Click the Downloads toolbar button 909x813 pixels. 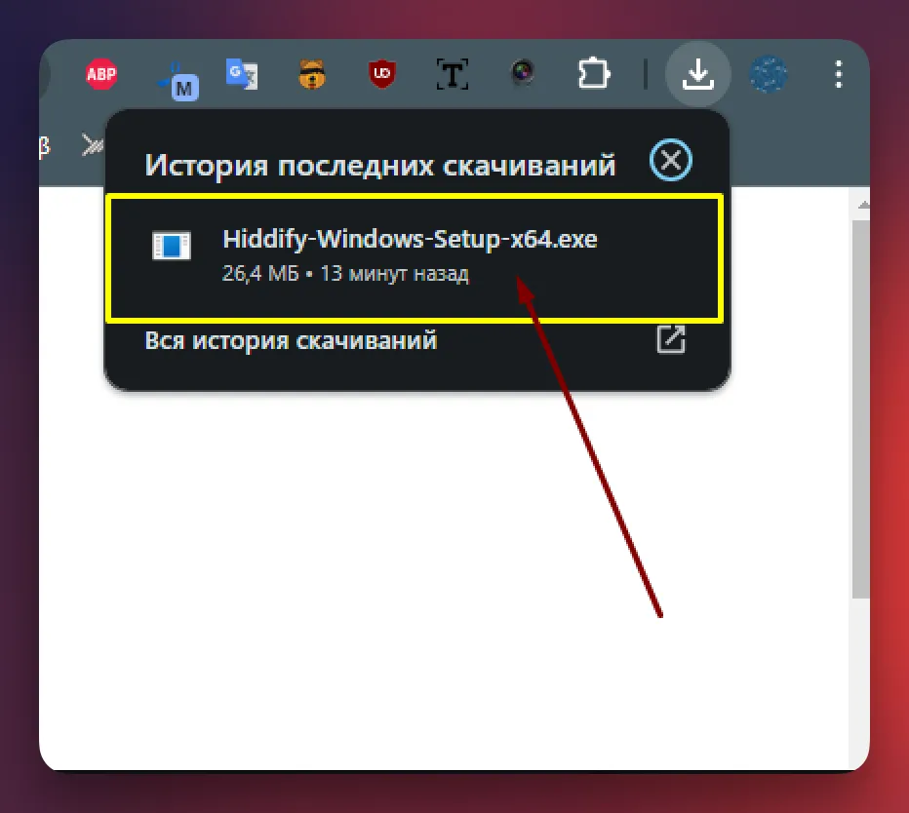(x=698, y=73)
